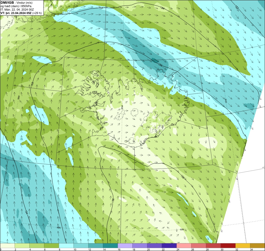Select the 26–28 m/s salmon legend swatch
The width and height of the screenshot is (265, 251).
pyautogui.click(x=198, y=246)
